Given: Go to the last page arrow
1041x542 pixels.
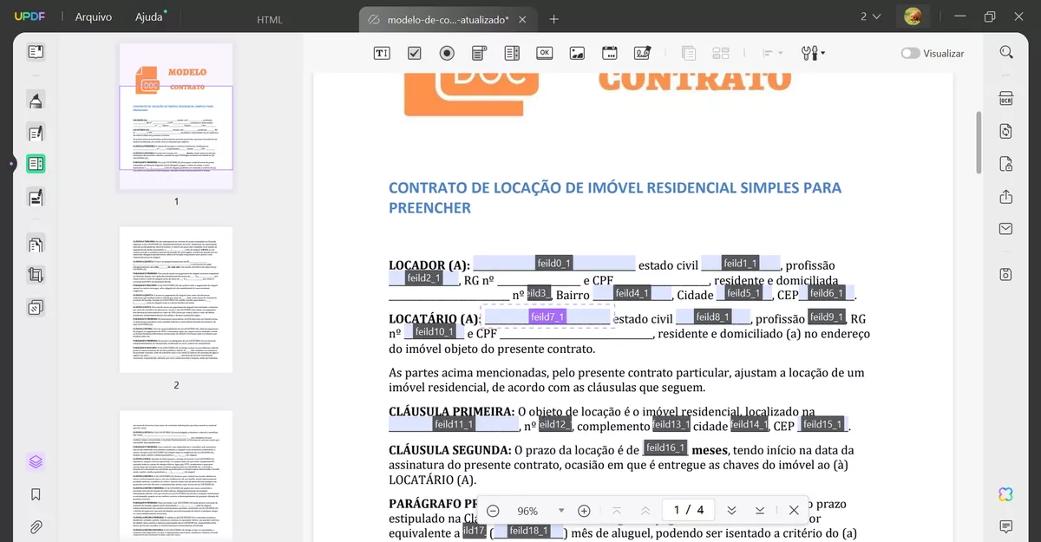Looking at the screenshot, I should coord(760,511).
